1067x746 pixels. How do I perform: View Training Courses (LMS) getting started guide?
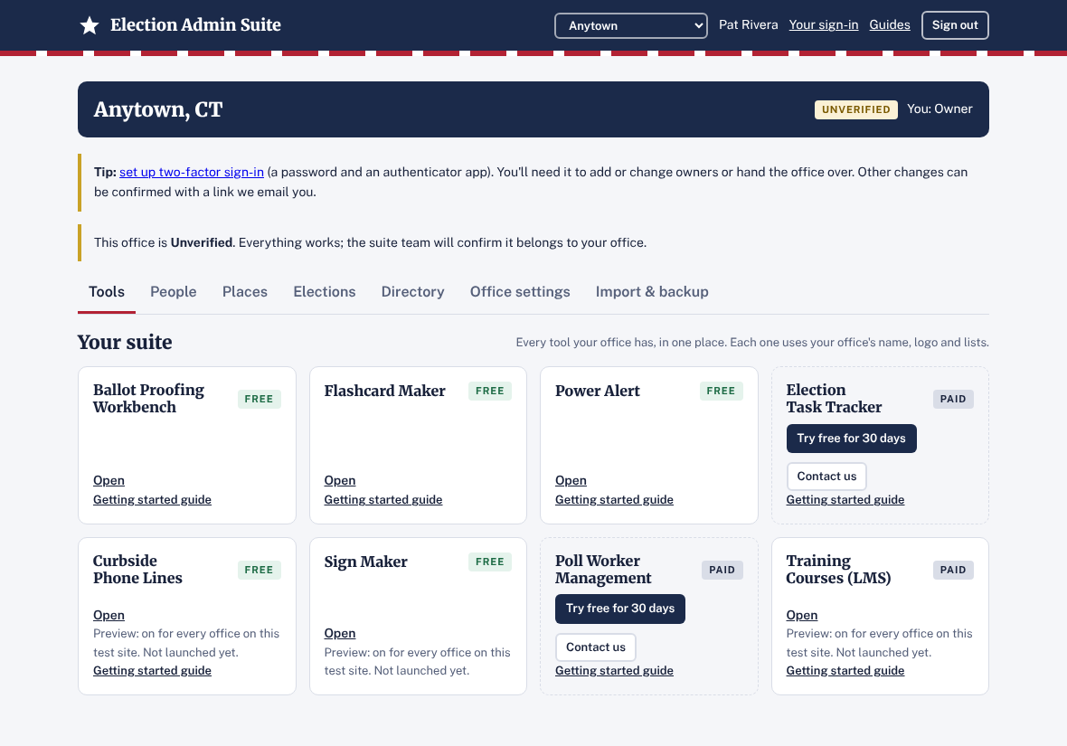[x=845, y=670]
